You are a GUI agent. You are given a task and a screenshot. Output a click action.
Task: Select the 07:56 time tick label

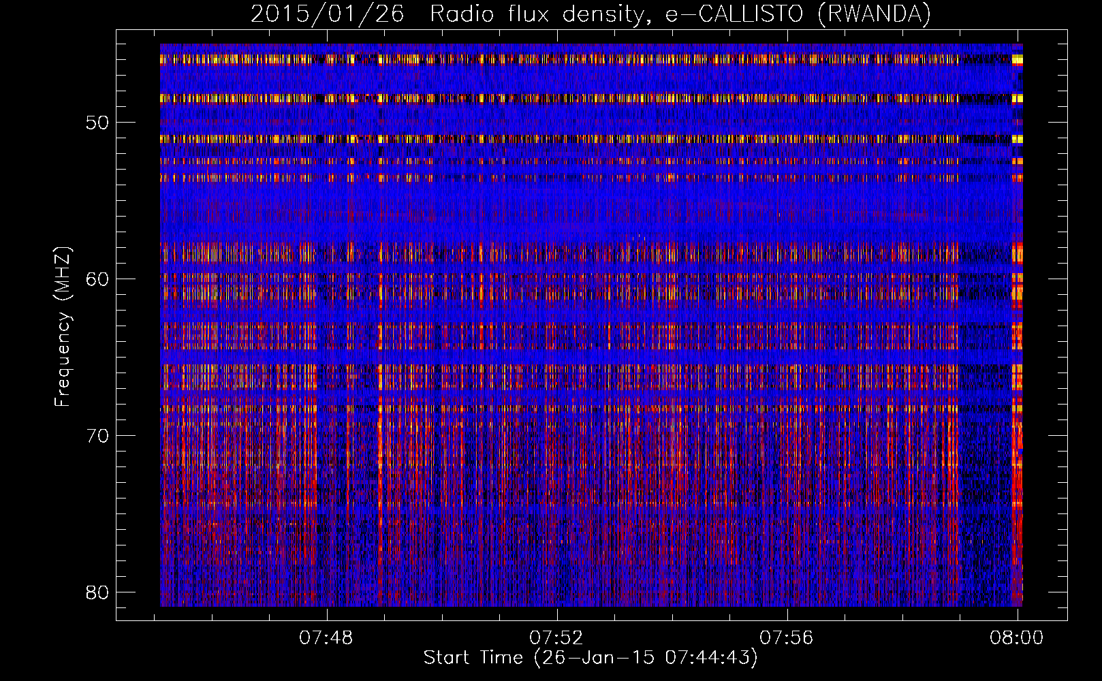coord(787,638)
